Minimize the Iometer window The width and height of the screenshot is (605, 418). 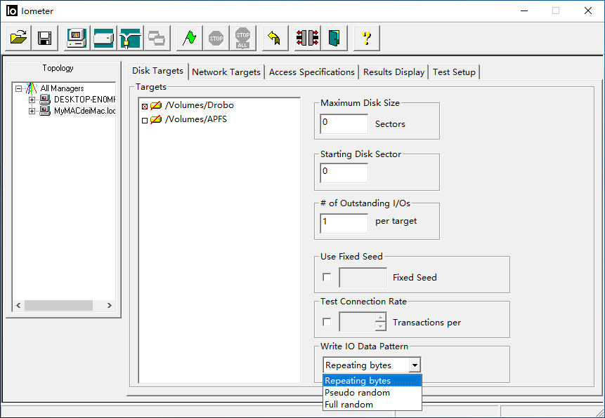click(524, 11)
